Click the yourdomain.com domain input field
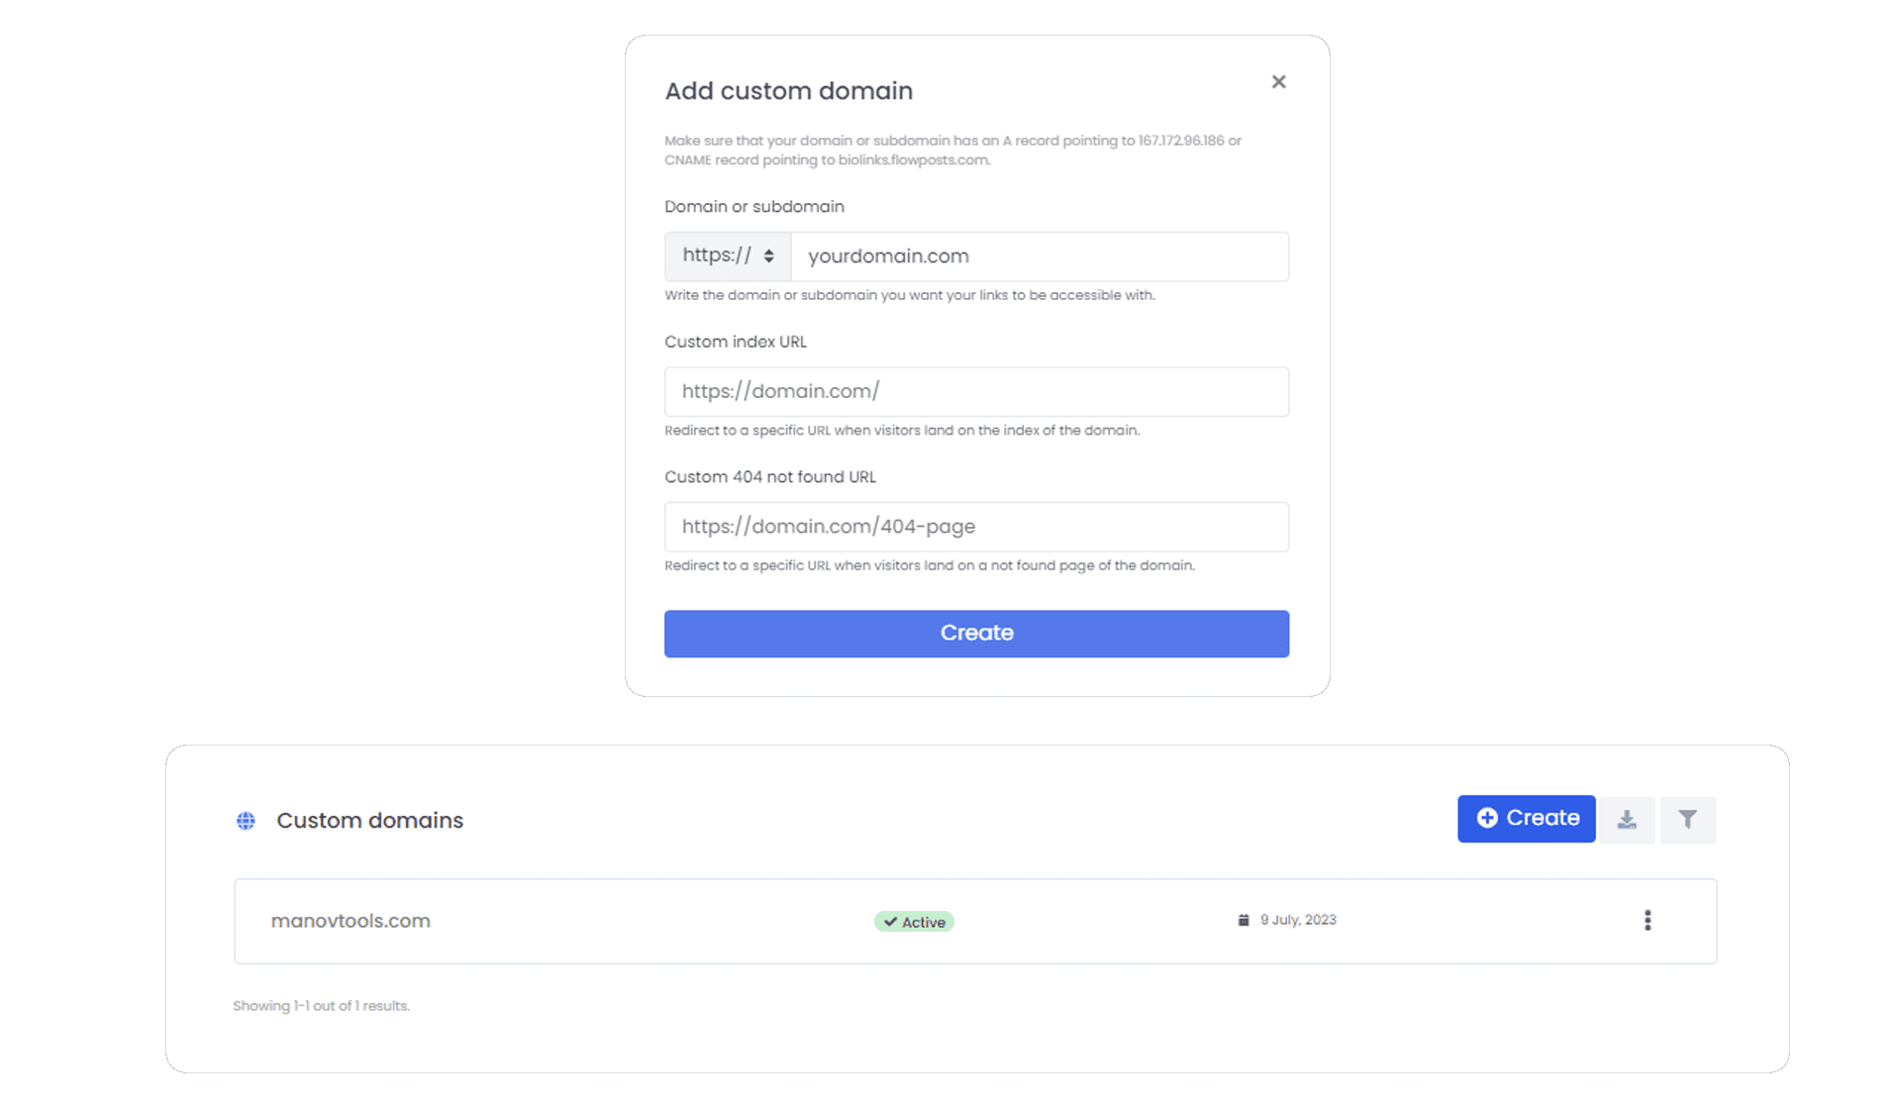The width and height of the screenshot is (1901, 1109). click(x=1040, y=256)
